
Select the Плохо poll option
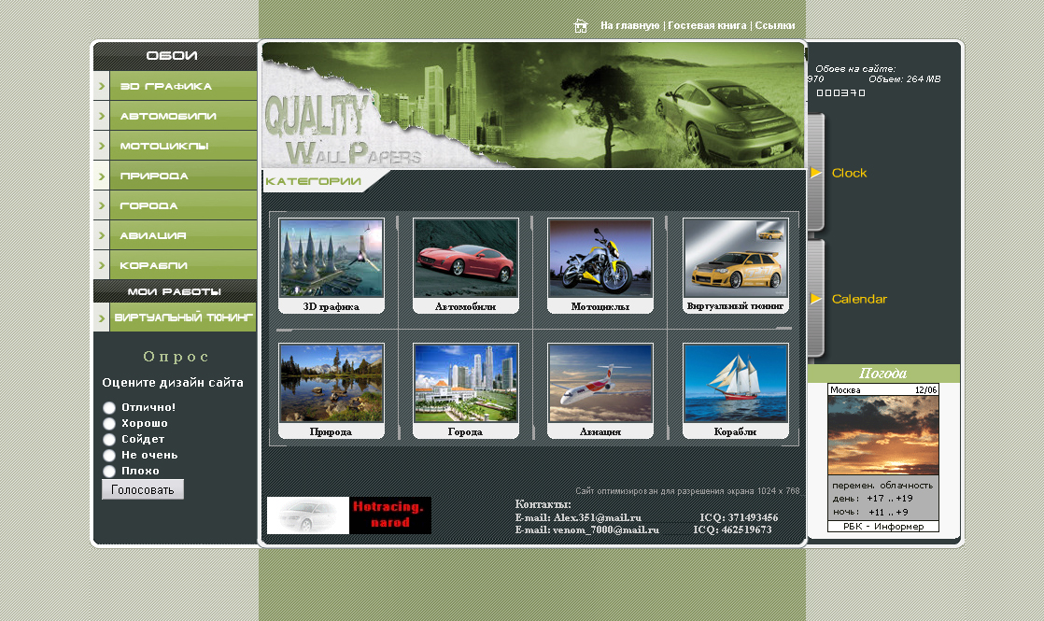pyautogui.click(x=109, y=472)
